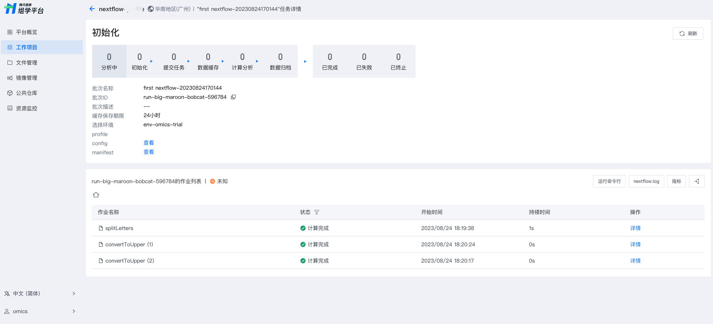
Task: Click the refresh icon in 刷新 button
Action: click(x=682, y=34)
